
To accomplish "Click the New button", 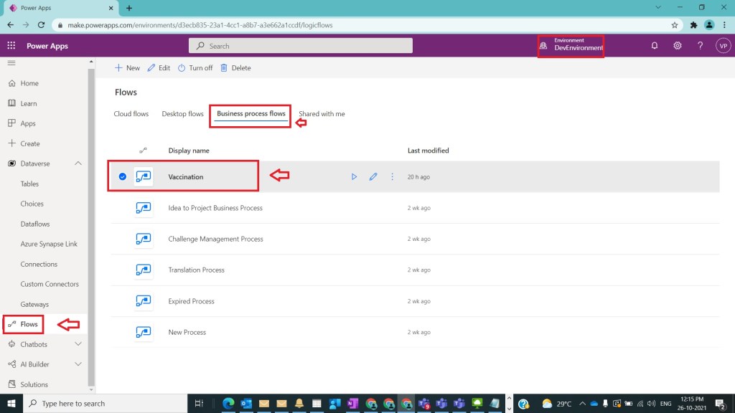I will [127, 68].
